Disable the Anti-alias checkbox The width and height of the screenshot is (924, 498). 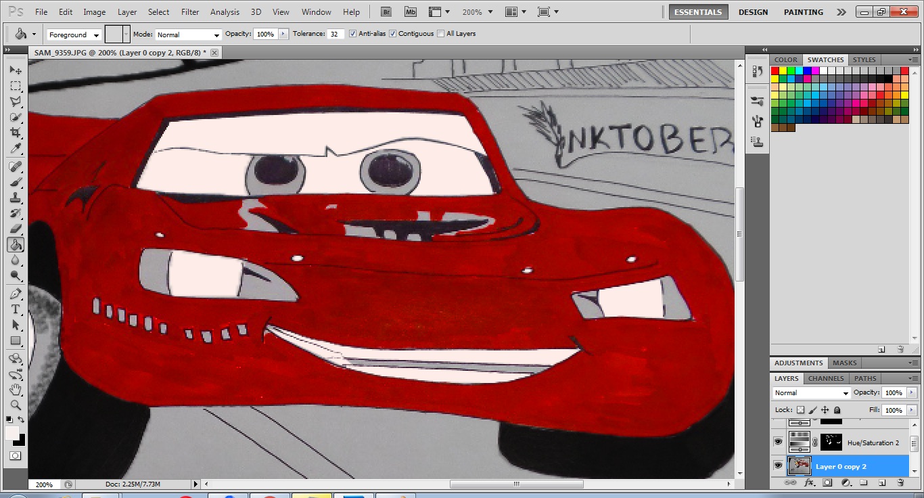[352, 34]
